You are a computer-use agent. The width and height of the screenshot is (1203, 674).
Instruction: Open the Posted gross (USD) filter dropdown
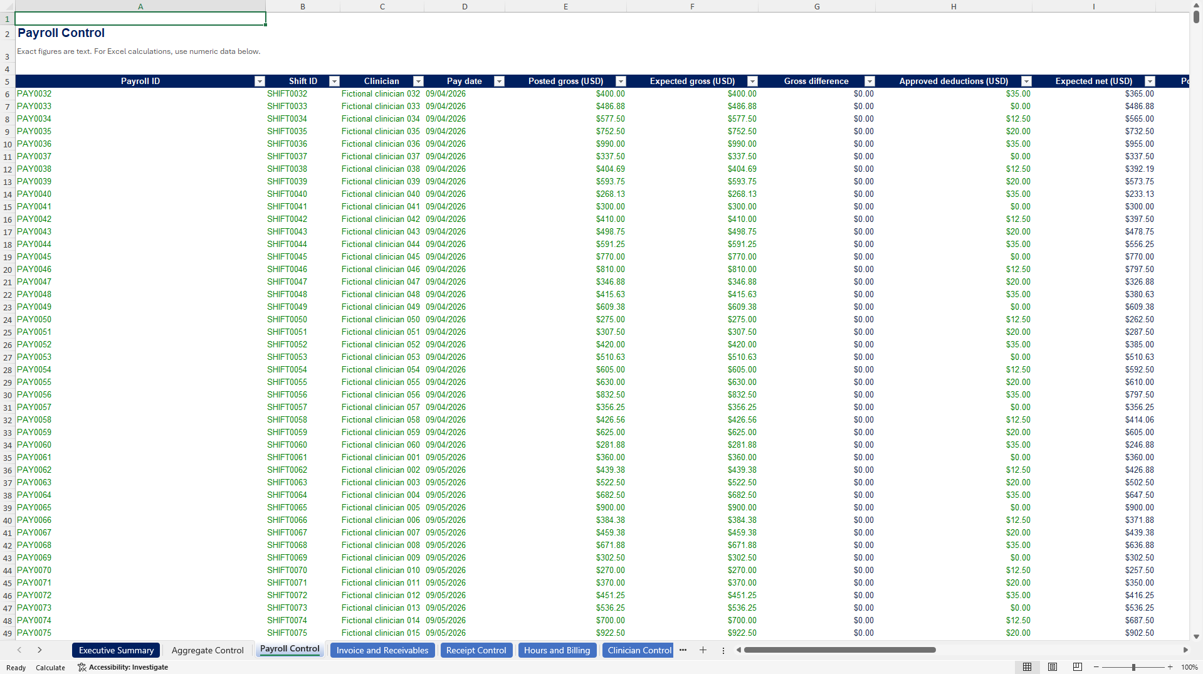pos(621,82)
